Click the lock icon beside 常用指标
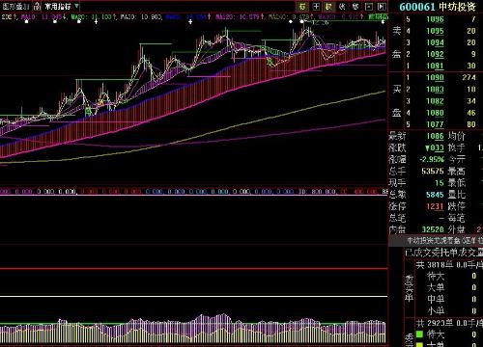The width and height of the screenshot is (483, 347). (x=37, y=6)
